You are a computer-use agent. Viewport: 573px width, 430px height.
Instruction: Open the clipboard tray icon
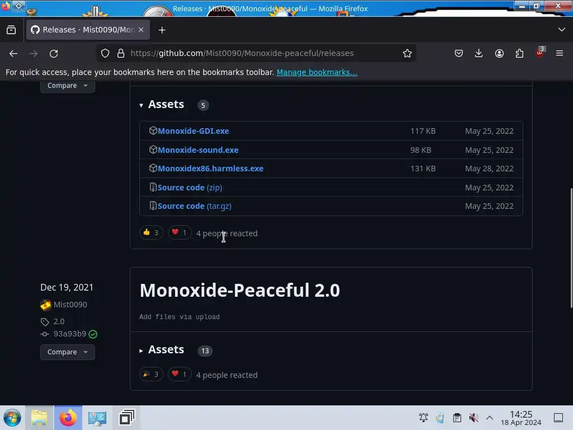click(x=457, y=418)
